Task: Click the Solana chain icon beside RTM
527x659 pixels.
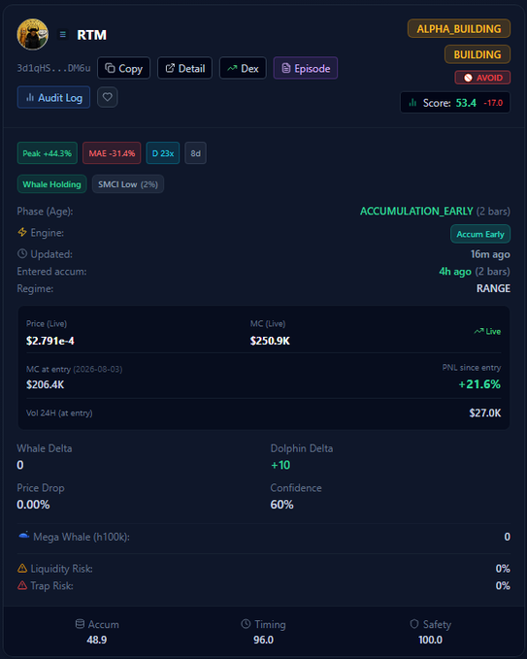Action: pyautogui.click(x=63, y=35)
